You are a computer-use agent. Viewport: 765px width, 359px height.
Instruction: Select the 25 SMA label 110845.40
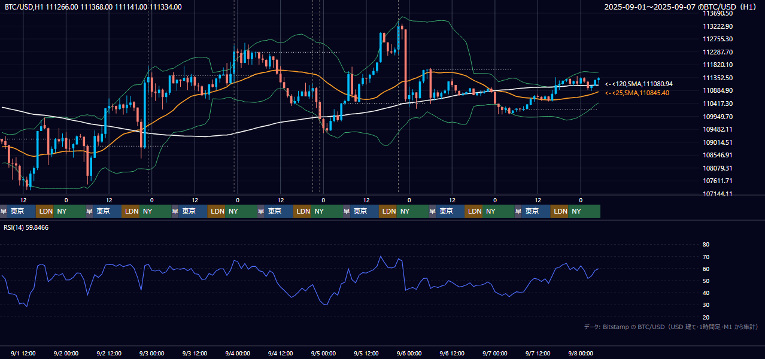tap(637, 93)
